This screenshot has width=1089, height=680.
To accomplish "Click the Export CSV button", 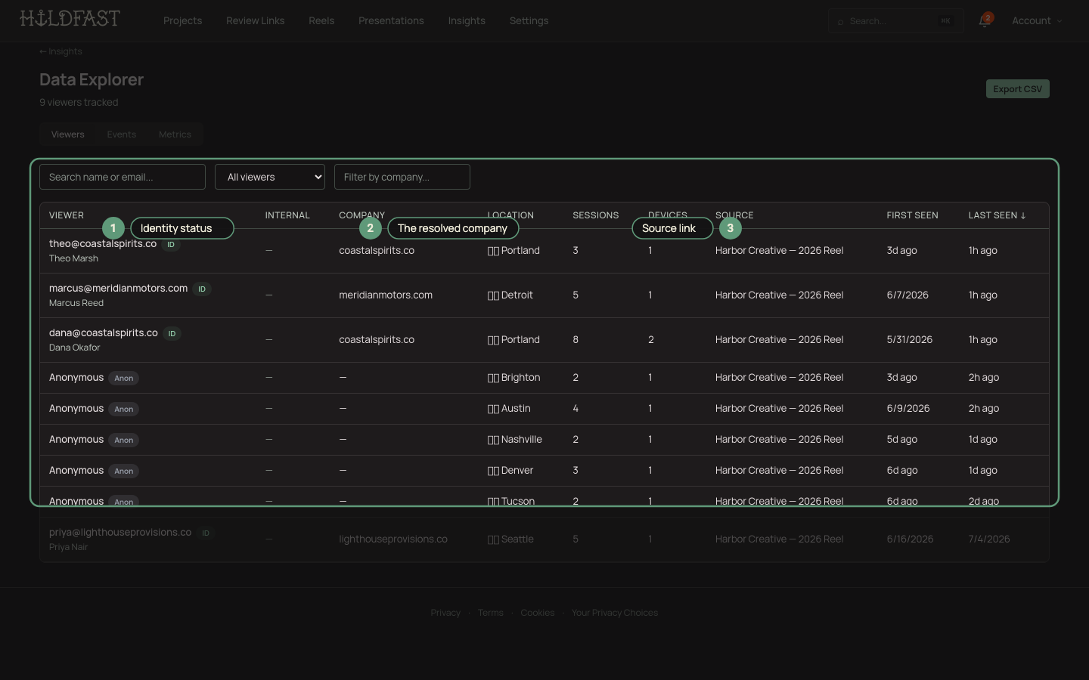I will click(1017, 88).
